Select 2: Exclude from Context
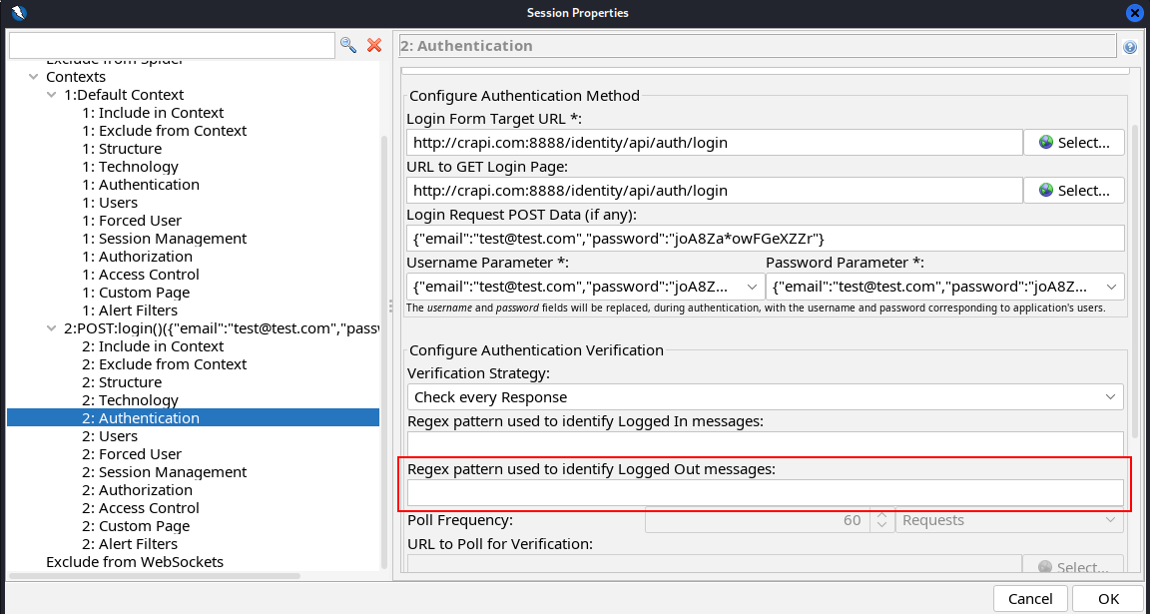Screen dimensions: 1150x614 [165, 364]
